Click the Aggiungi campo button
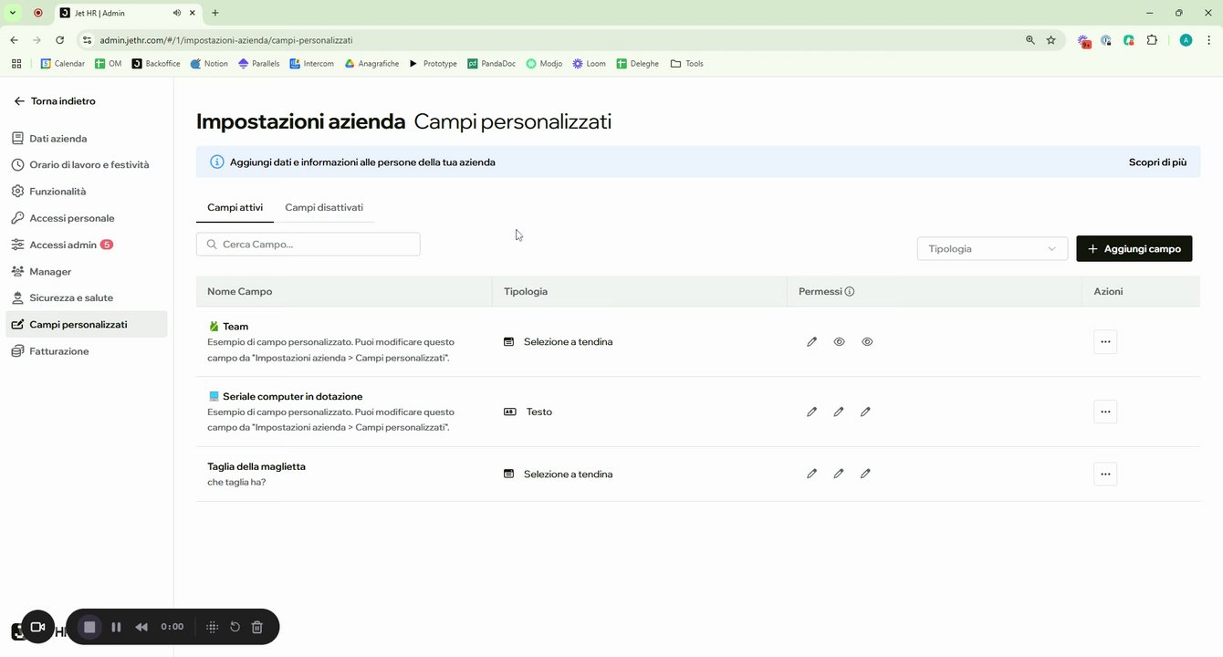Viewport: 1223px width, 657px height. 1134,248
